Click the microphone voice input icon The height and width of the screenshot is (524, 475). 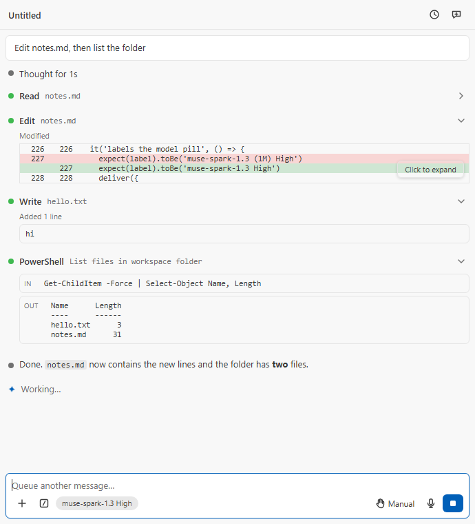(431, 503)
